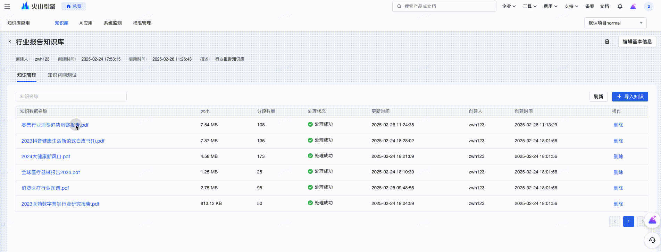Viewport: 661px width, 252px height.
Task: Open the 默认项目normal project dropdown
Action: pyautogui.click(x=615, y=23)
